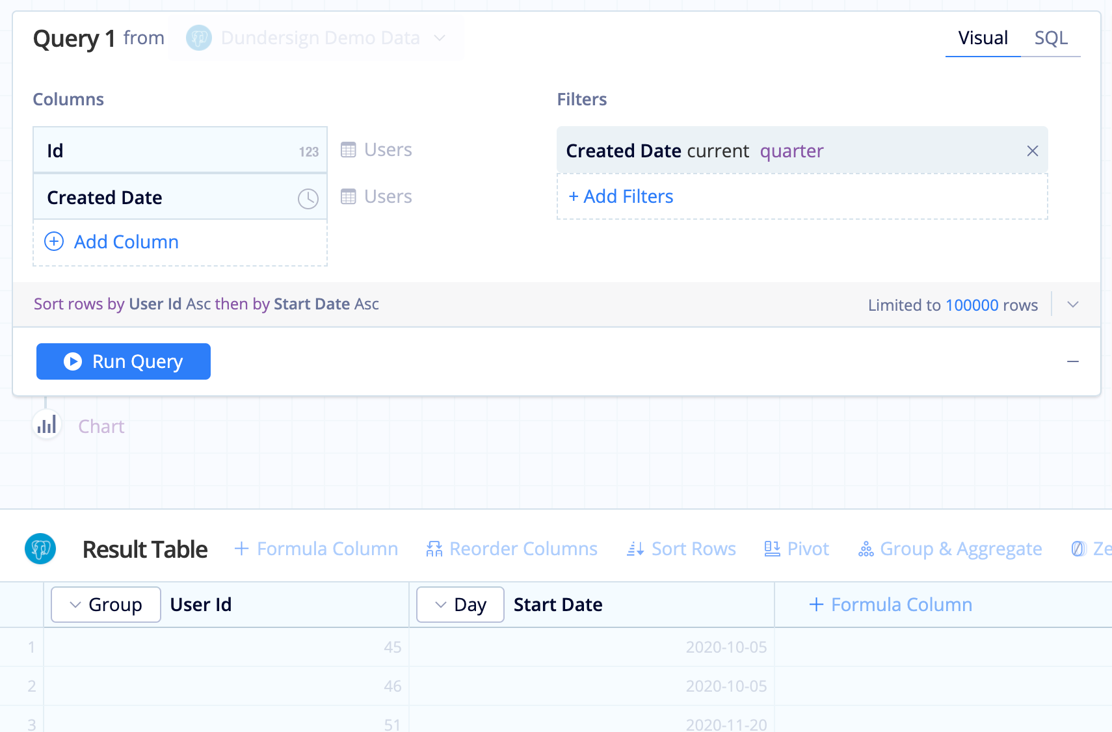Click the Pivot action
1112x732 pixels.
point(797,549)
